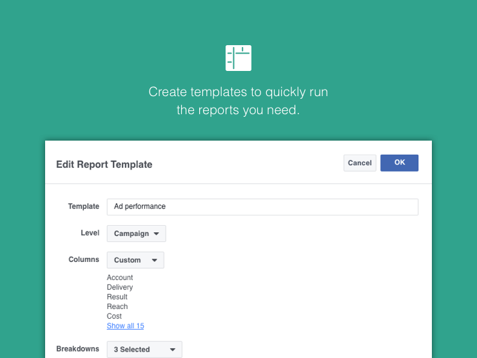Open the Show all 15 link
This screenshot has width=477, height=358.
(x=125, y=326)
